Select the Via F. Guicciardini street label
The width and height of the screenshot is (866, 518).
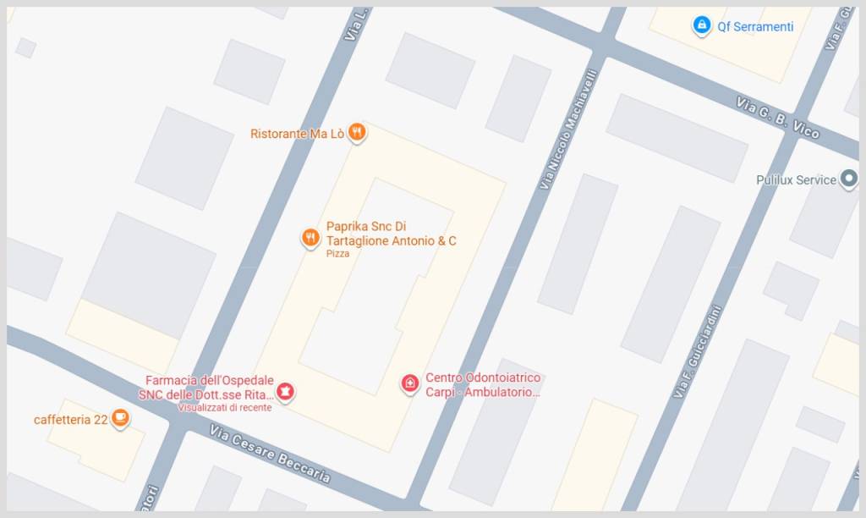point(697,352)
